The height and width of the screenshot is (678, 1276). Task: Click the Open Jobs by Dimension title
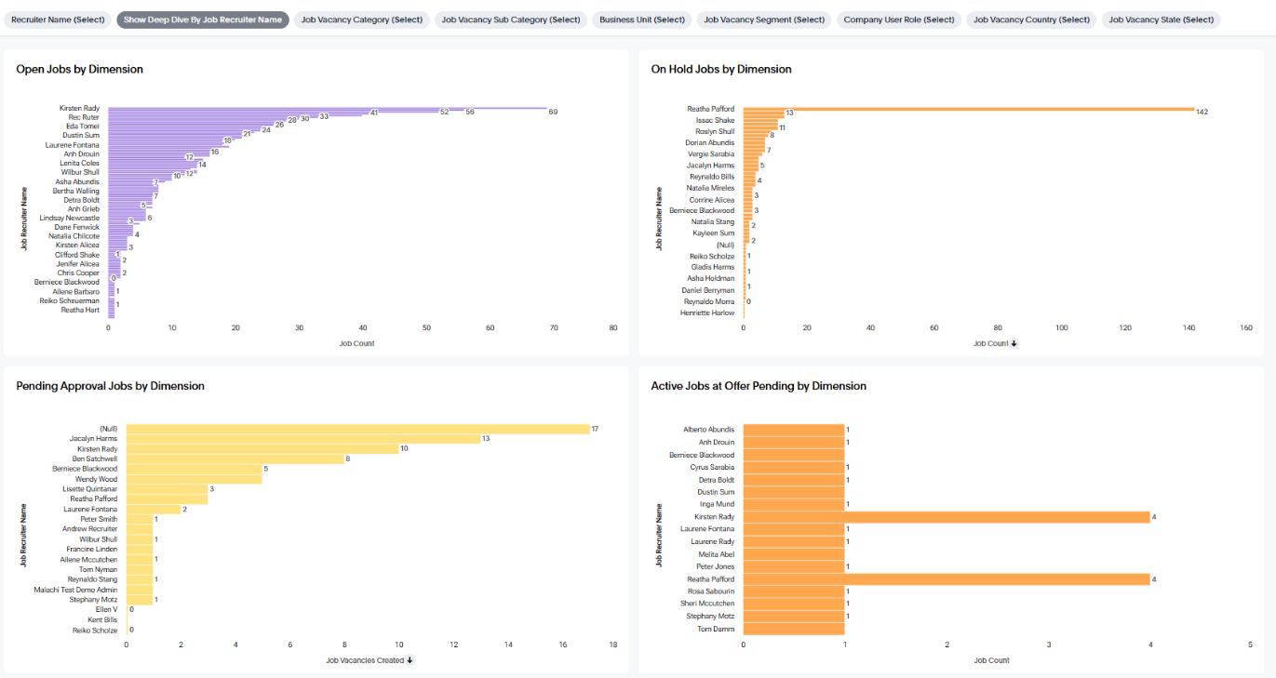click(79, 70)
